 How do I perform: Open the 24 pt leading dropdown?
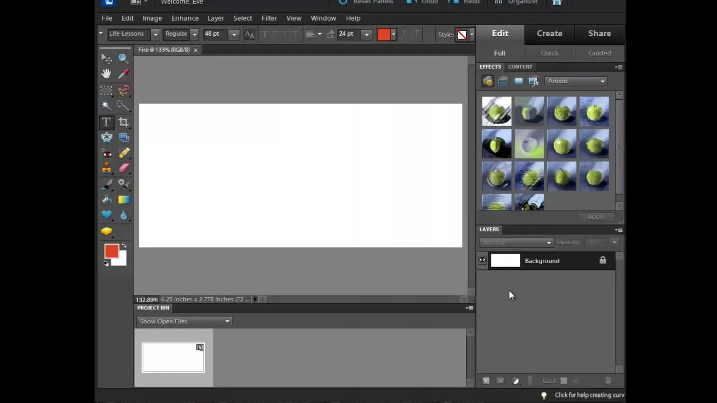(x=367, y=34)
